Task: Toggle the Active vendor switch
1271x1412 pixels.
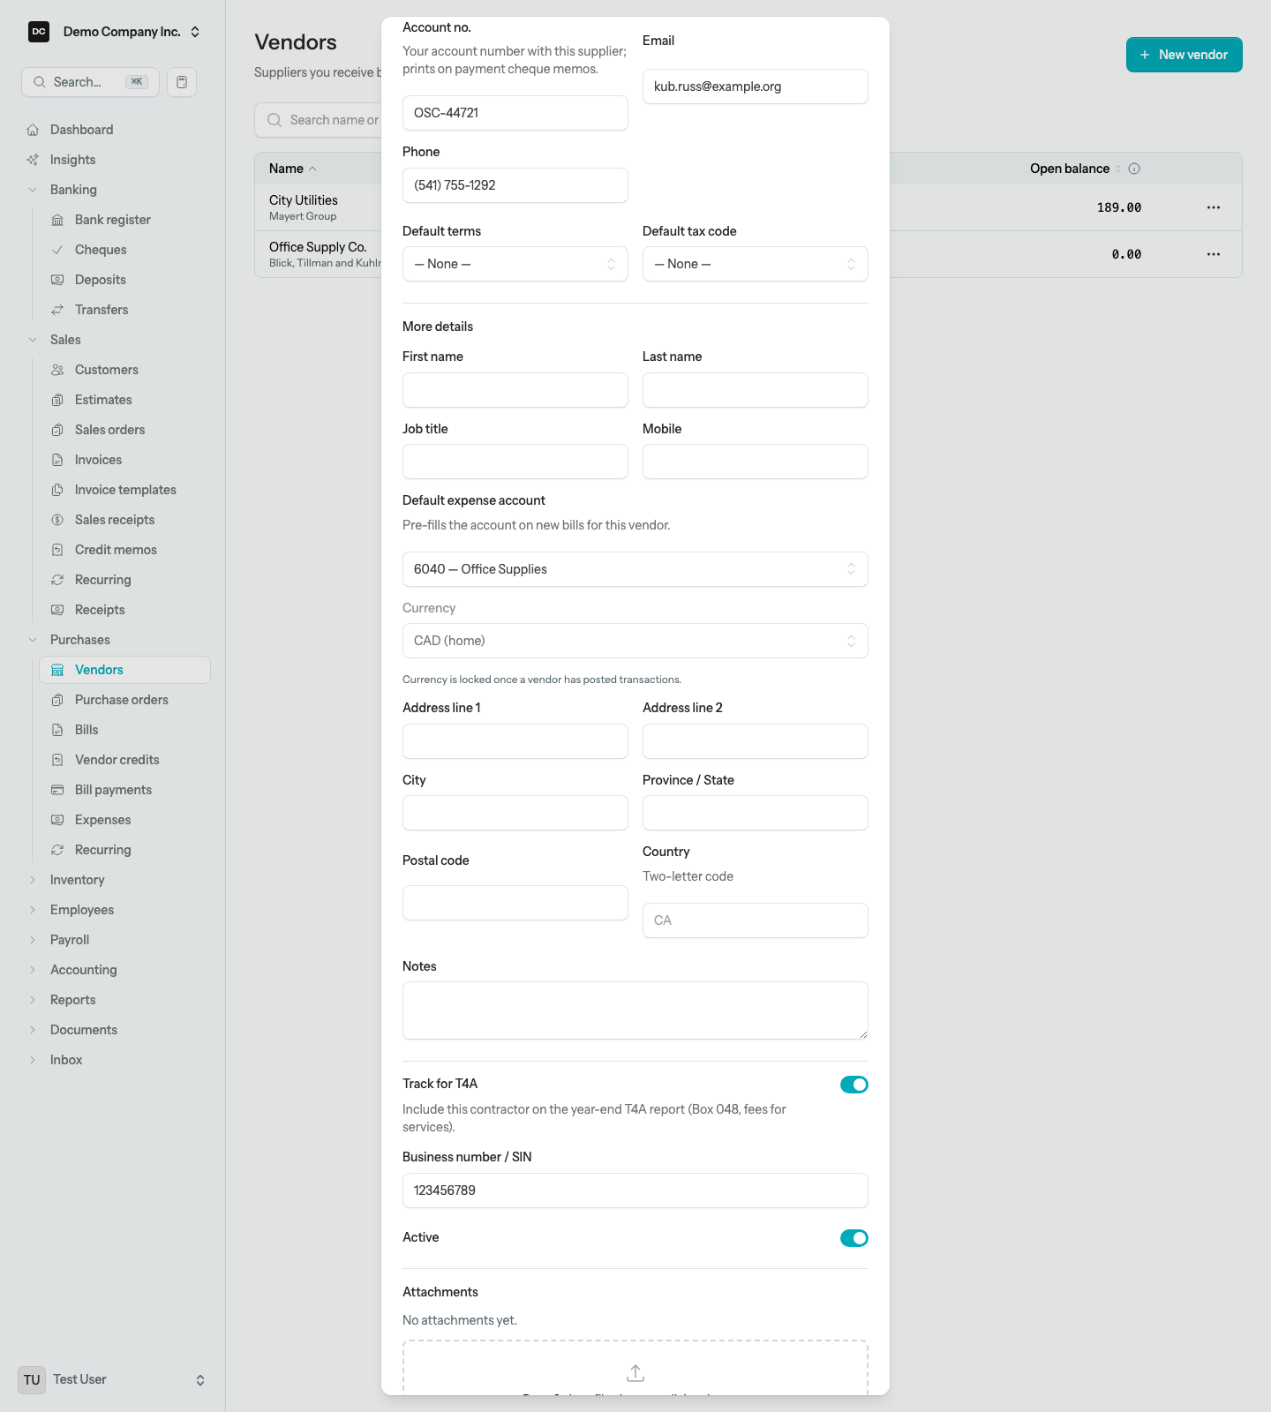Action: pos(854,1238)
